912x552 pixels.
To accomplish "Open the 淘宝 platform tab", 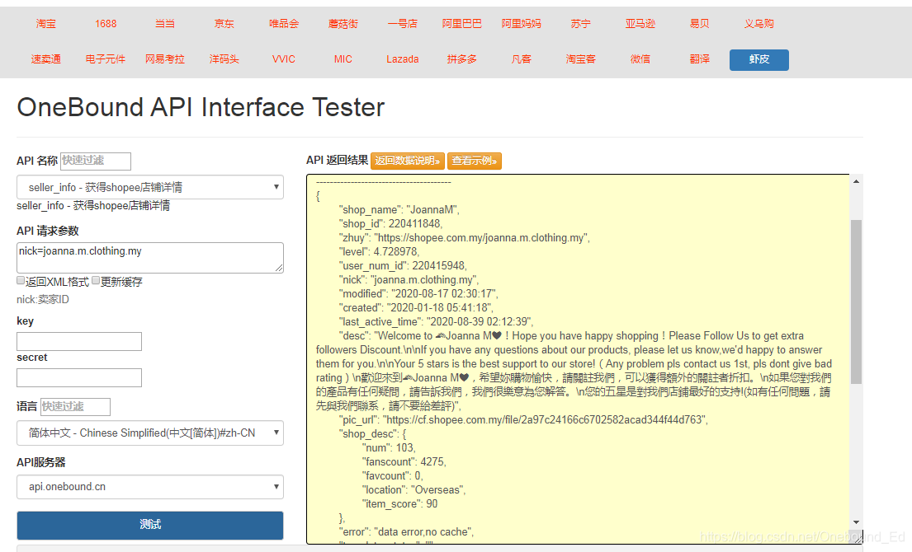I will point(46,24).
